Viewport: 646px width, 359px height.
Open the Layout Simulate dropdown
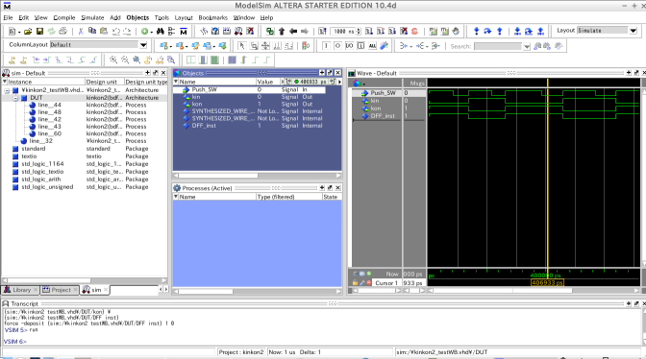point(634,31)
